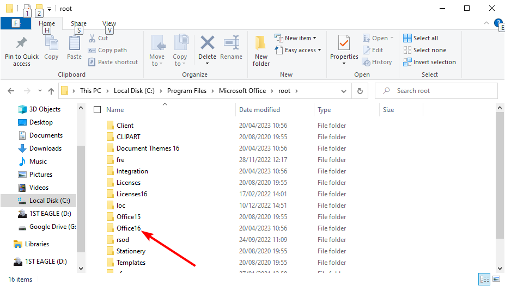Open Downloads in navigation pane
This screenshot has height=286, width=505.
(x=40, y=148)
